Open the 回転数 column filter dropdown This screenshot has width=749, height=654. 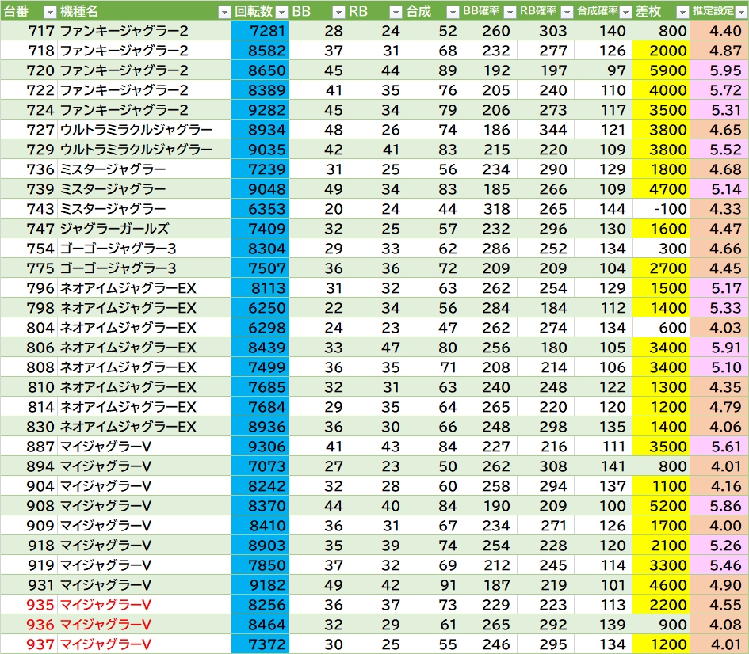282,13
